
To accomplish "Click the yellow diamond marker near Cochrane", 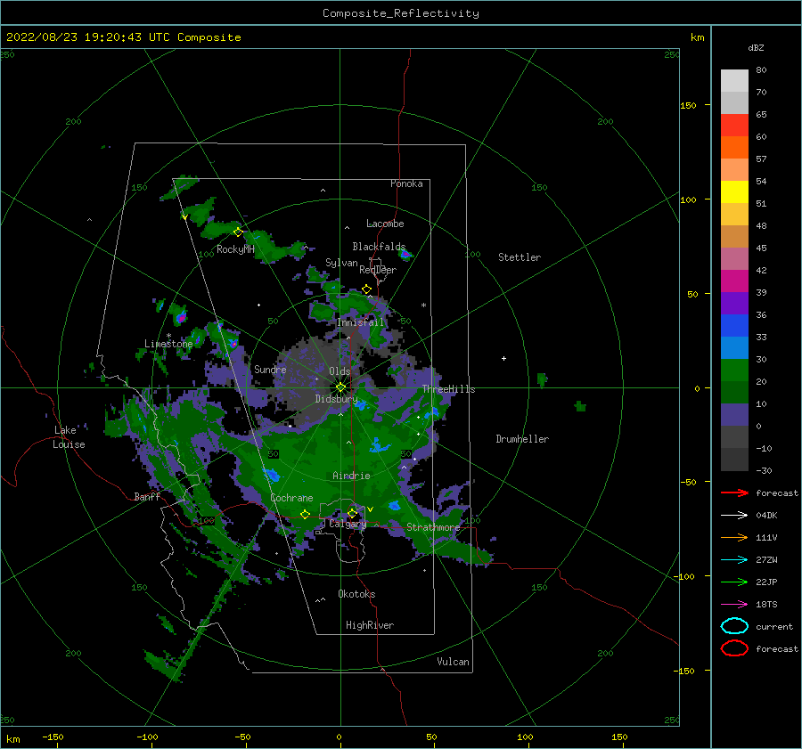I will pos(306,514).
